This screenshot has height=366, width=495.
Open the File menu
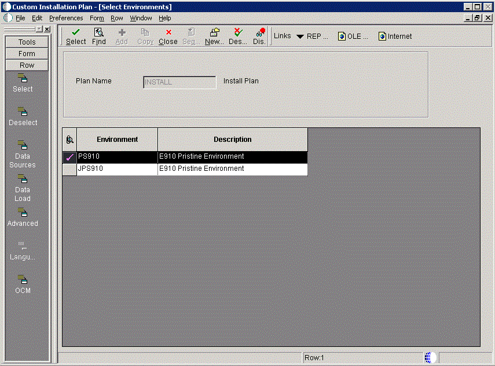click(x=20, y=18)
